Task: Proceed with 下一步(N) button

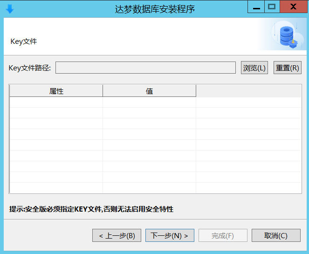Action: point(170,235)
